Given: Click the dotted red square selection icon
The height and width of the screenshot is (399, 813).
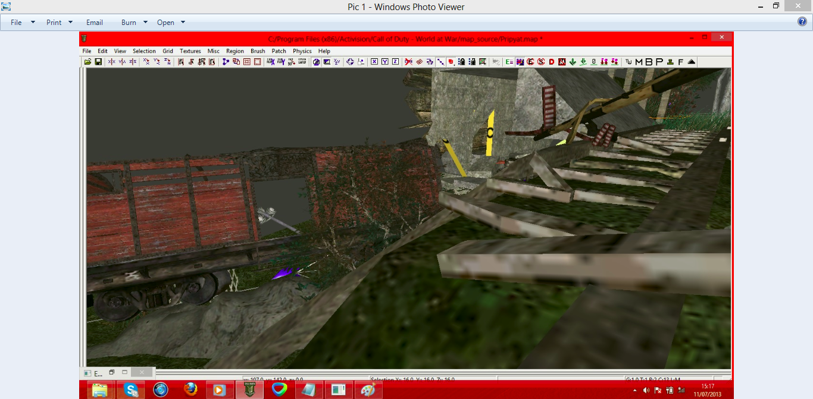Looking at the screenshot, I should tap(258, 62).
